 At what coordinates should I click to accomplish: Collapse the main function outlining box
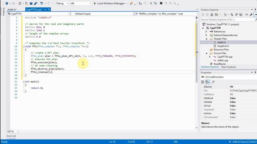(24, 82)
